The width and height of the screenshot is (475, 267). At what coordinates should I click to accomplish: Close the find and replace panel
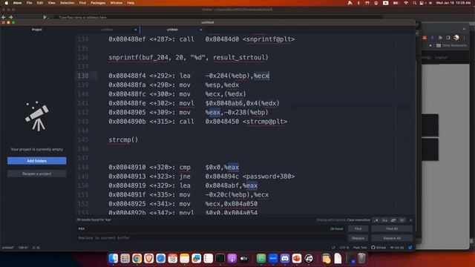tap(410, 220)
